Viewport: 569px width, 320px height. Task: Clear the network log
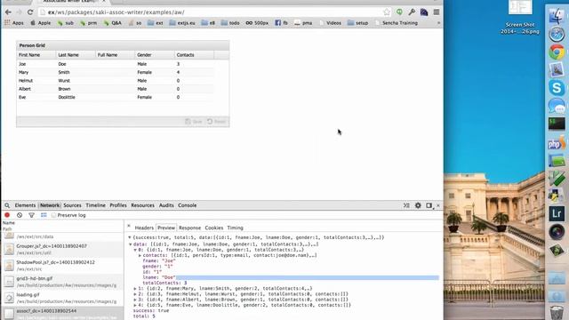[20, 215]
